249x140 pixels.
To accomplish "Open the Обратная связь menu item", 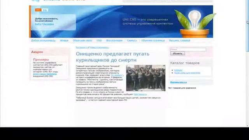I will [82, 40].
